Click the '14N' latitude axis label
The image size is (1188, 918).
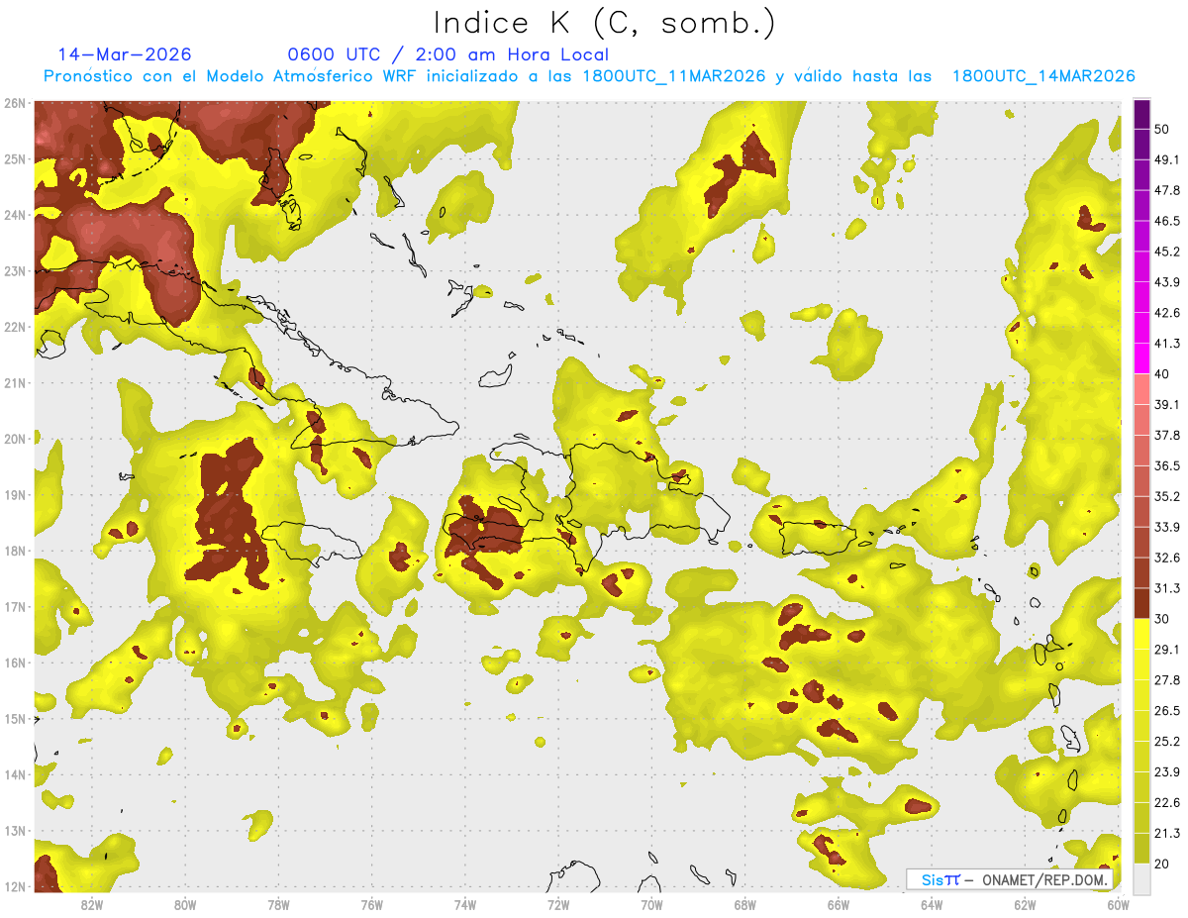pos(15,774)
